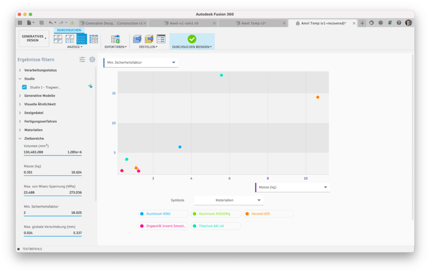
Task: Open the result properties list icon
Action: 161,39
